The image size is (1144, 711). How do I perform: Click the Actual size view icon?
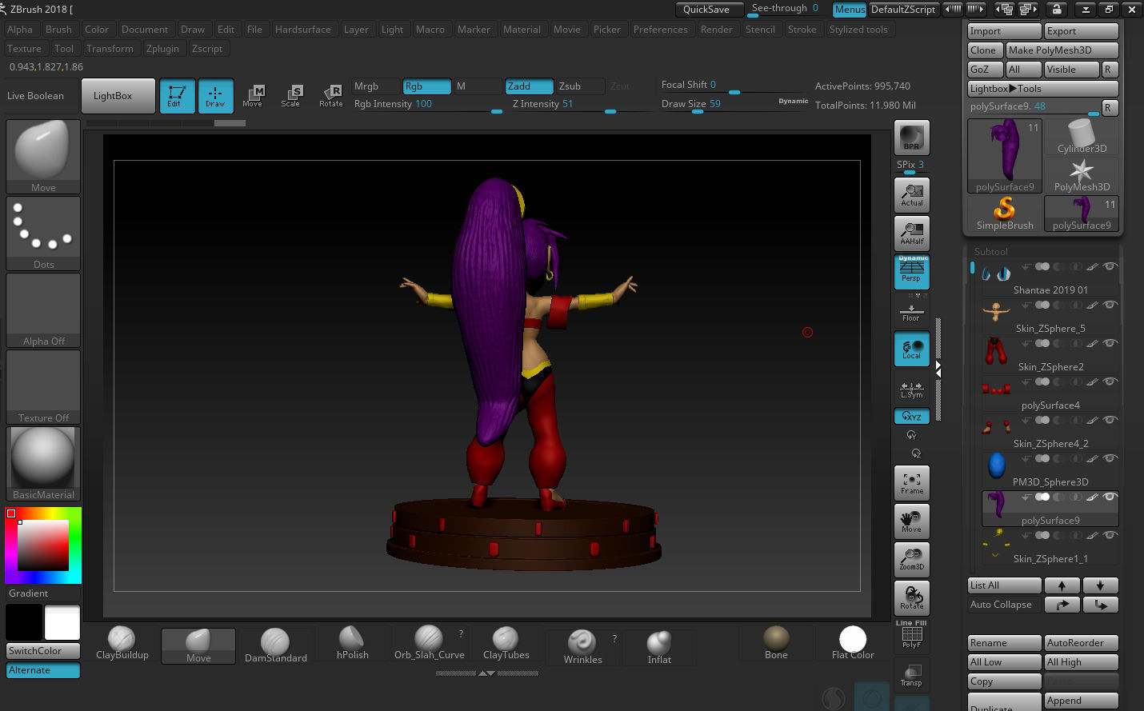tap(912, 194)
